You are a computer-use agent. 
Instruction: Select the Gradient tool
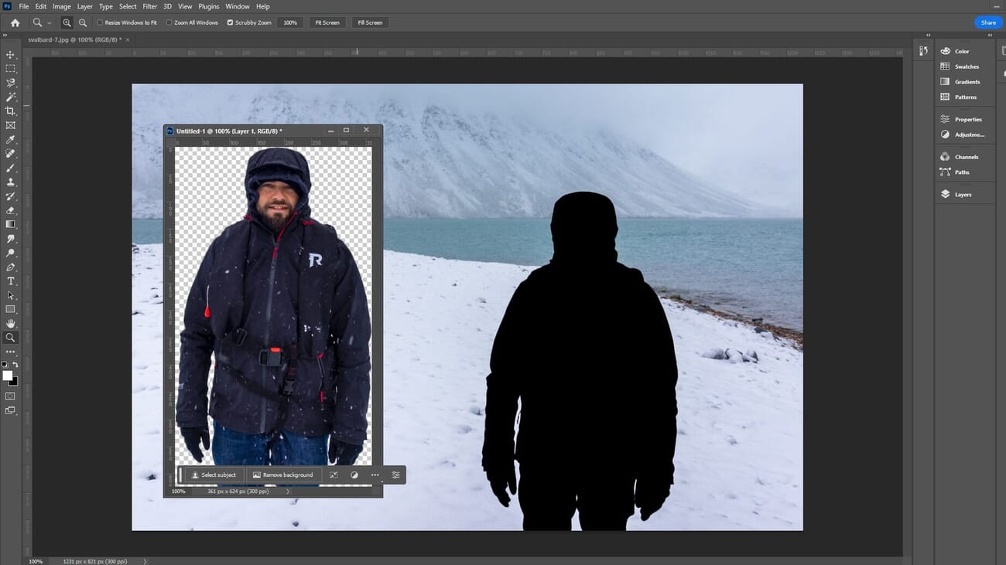click(x=11, y=224)
